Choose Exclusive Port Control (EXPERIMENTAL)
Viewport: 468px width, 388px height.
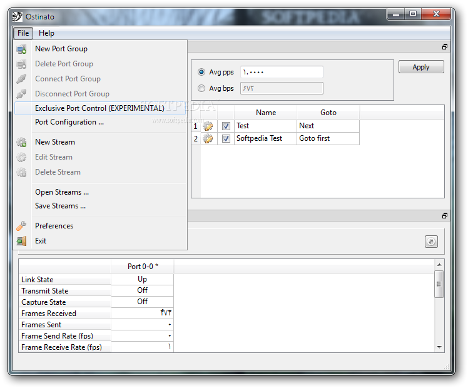tap(99, 108)
